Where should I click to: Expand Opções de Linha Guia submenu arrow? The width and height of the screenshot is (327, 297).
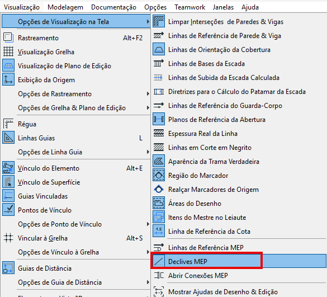pyautogui.click(x=148, y=152)
